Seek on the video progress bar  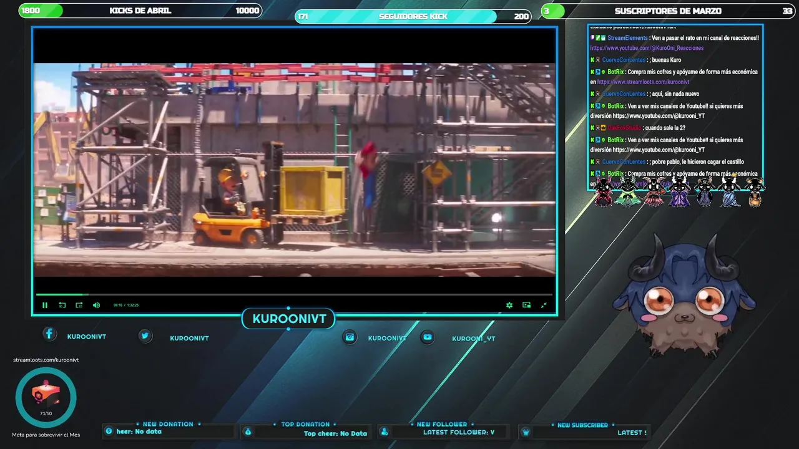tap(294, 294)
